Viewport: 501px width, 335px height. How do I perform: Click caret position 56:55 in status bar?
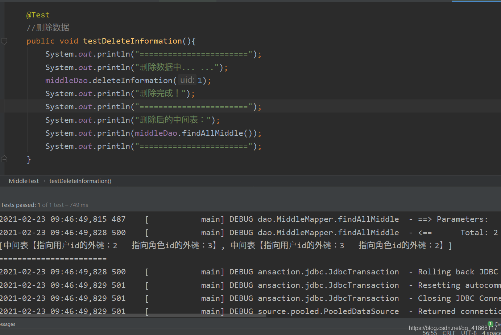click(x=430, y=333)
